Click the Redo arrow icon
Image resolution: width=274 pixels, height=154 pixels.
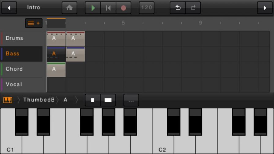click(x=193, y=8)
